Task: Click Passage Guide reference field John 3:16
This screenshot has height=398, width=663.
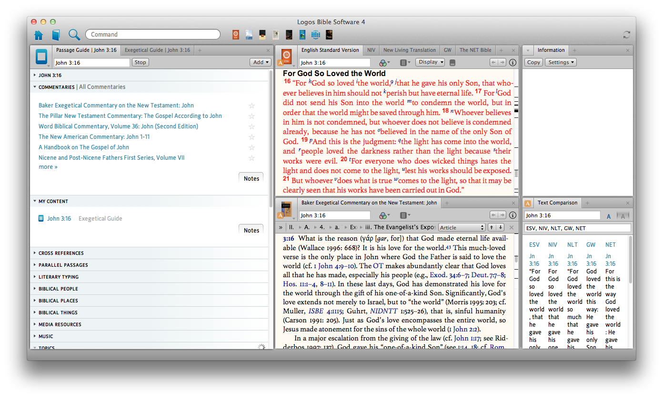Action: (91, 62)
